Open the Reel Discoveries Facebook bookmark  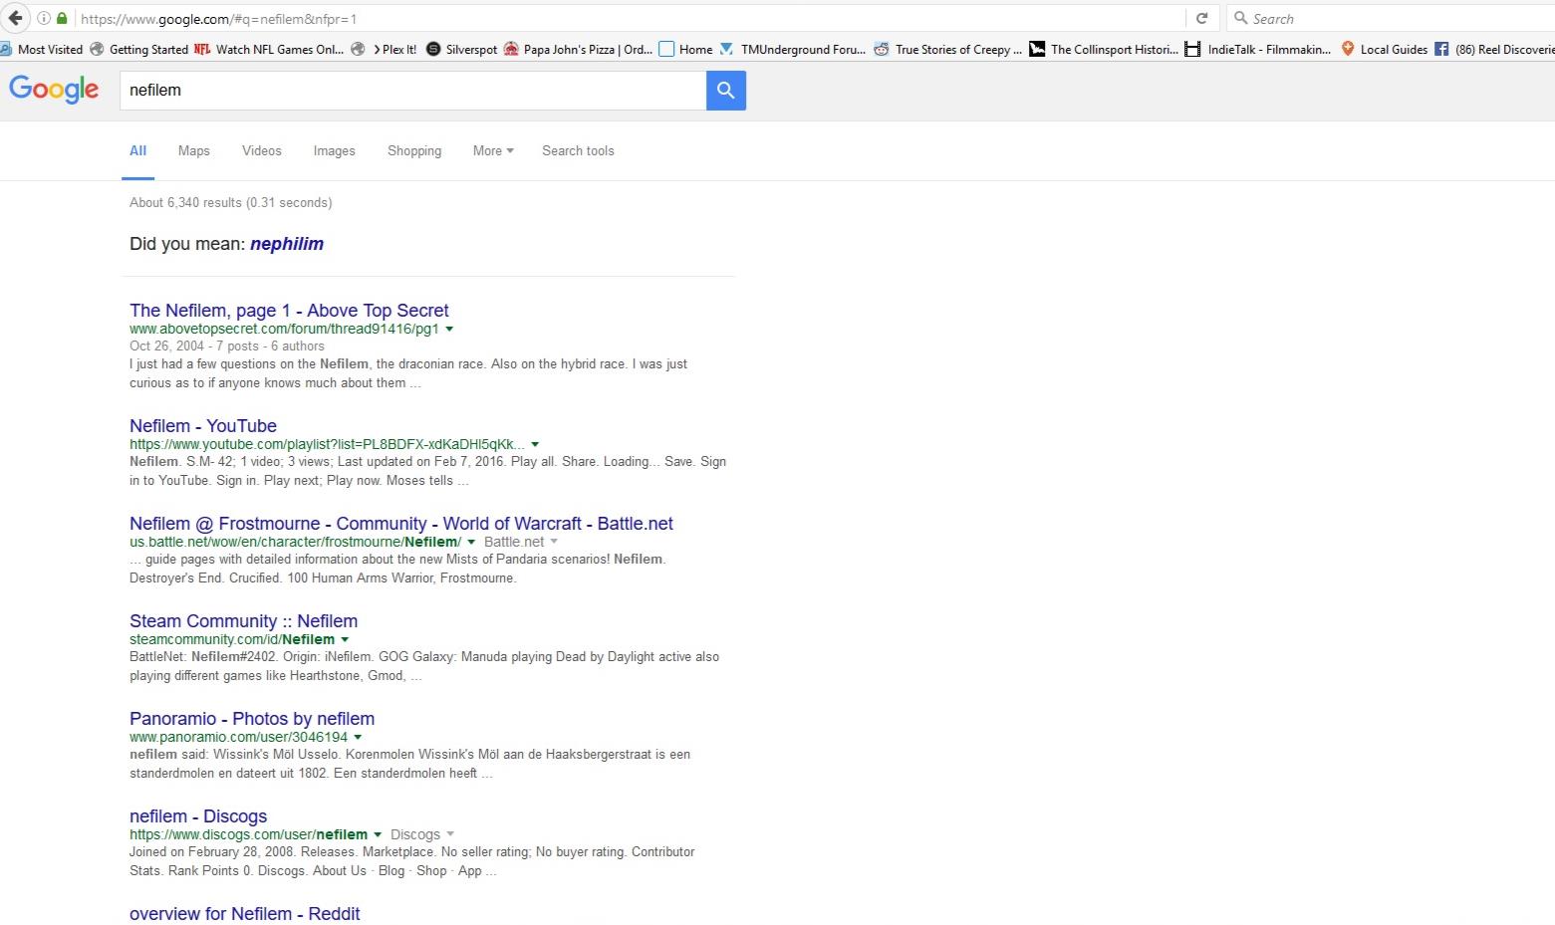click(x=1494, y=49)
